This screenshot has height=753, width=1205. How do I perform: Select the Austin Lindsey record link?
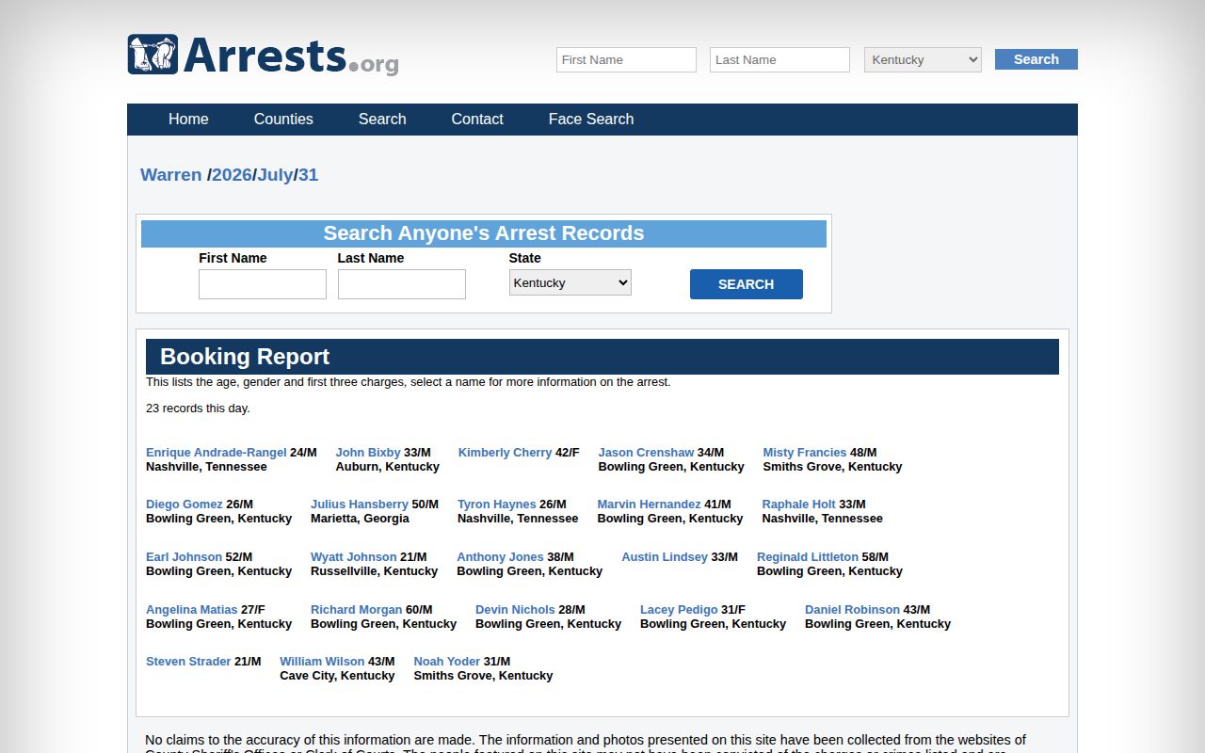point(665,557)
